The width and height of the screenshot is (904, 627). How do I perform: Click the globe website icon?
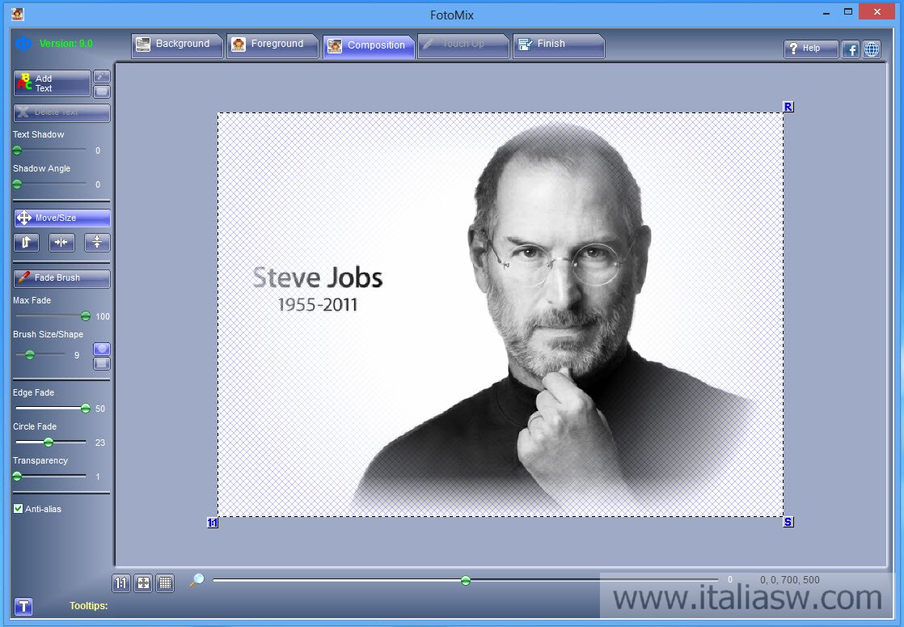(872, 49)
